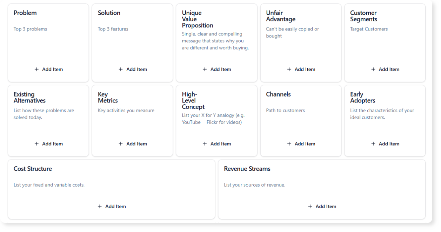Viewport: 441px width, 232px height.
Task: Click the 'Key activities you measure' text
Action: [x=126, y=111]
